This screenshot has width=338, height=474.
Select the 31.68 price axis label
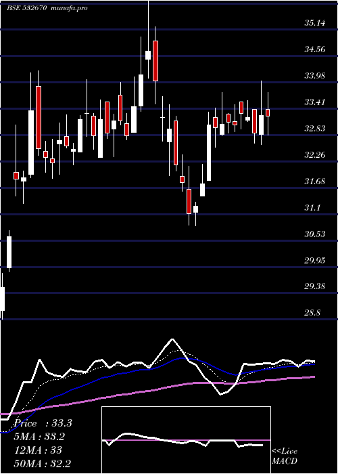[315, 181]
